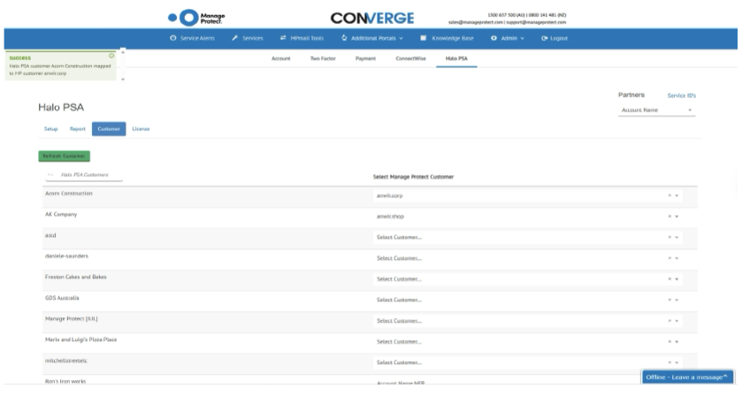Open Select Customer dropdown for Manage Protect [IUL]
The image size is (742, 396).
677,320
